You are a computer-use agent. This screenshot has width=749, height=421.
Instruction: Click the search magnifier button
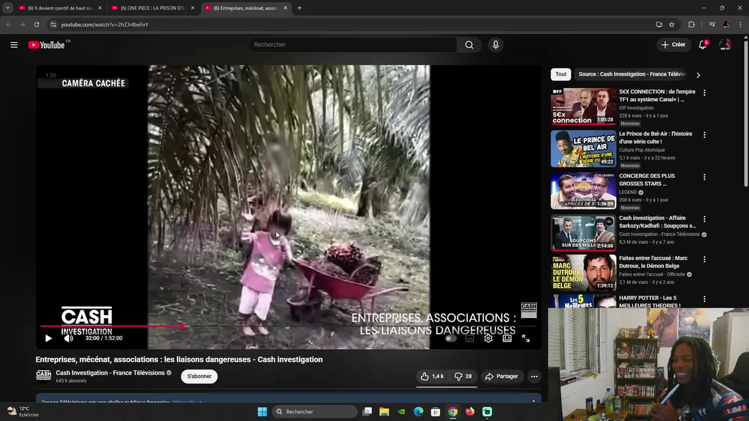pos(469,45)
